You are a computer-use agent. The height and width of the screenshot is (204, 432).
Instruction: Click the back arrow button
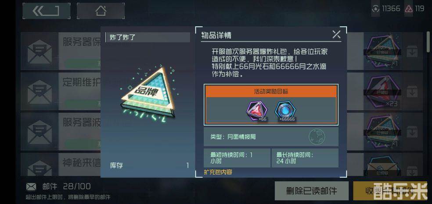(46, 11)
